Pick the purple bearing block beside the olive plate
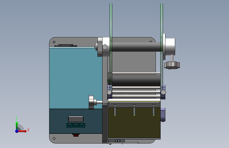Viewport: 229px width, 148px height. pos(163,115)
